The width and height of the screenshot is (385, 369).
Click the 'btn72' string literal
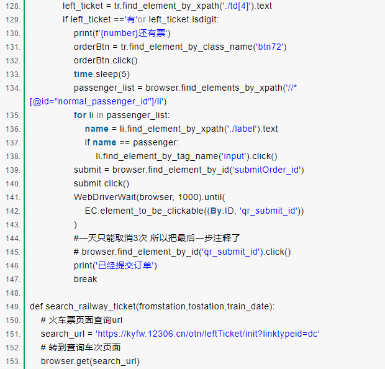point(269,47)
